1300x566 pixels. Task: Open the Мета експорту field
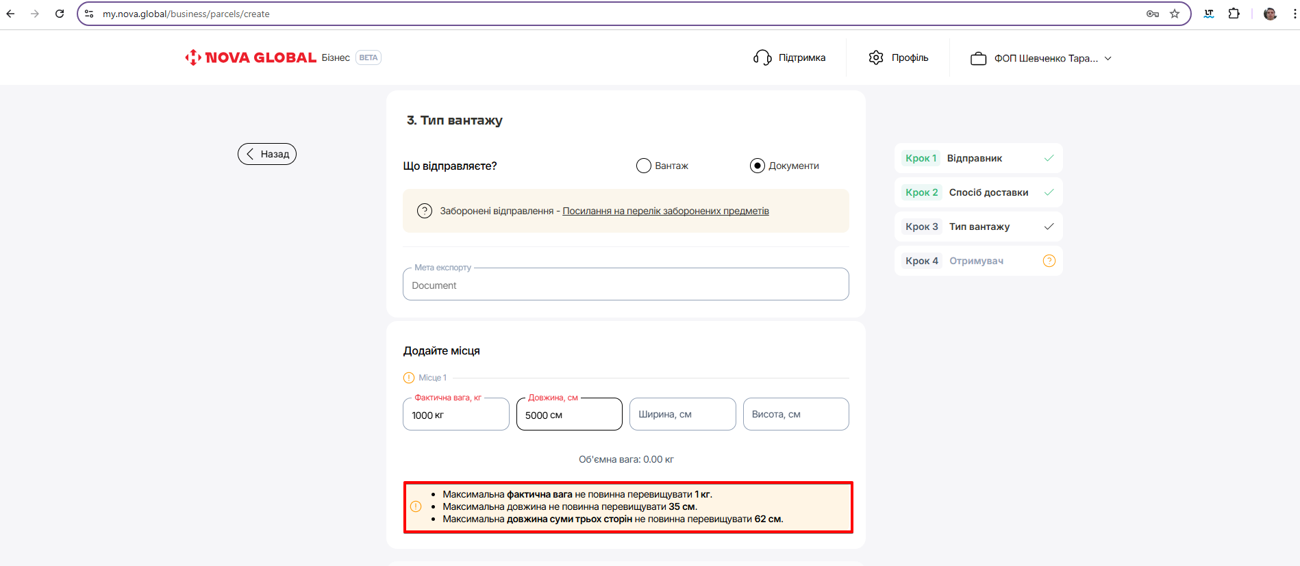click(x=625, y=285)
